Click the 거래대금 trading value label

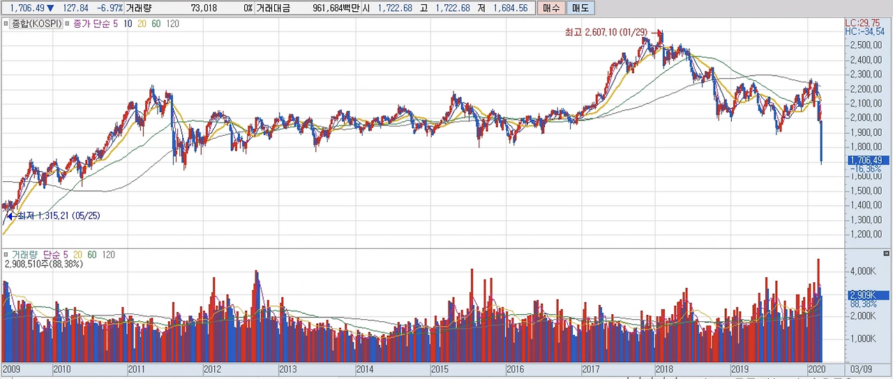tap(273, 8)
